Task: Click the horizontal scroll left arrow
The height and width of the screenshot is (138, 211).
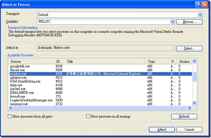Action: (x=11, y=108)
